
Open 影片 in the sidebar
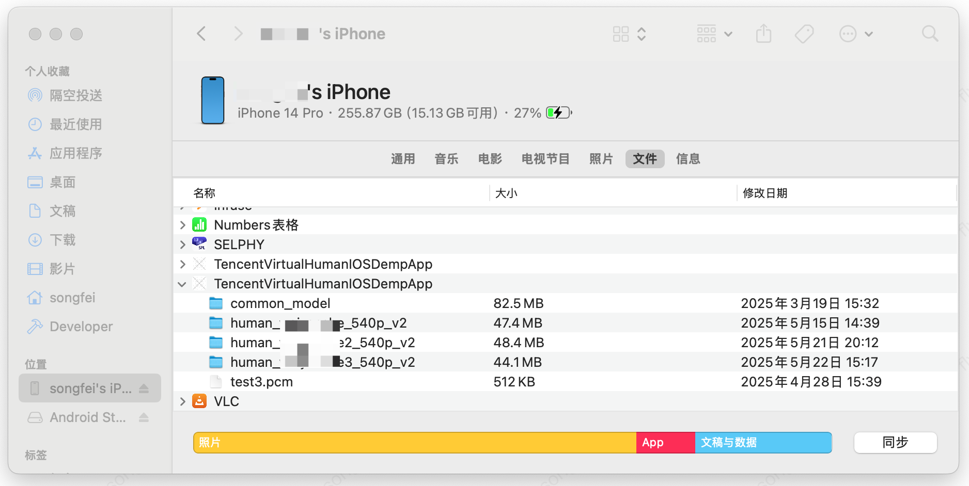point(52,269)
